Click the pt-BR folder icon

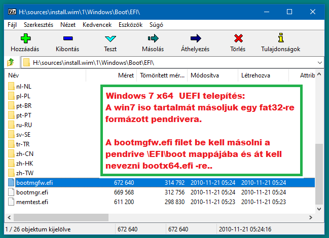pos(11,106)
